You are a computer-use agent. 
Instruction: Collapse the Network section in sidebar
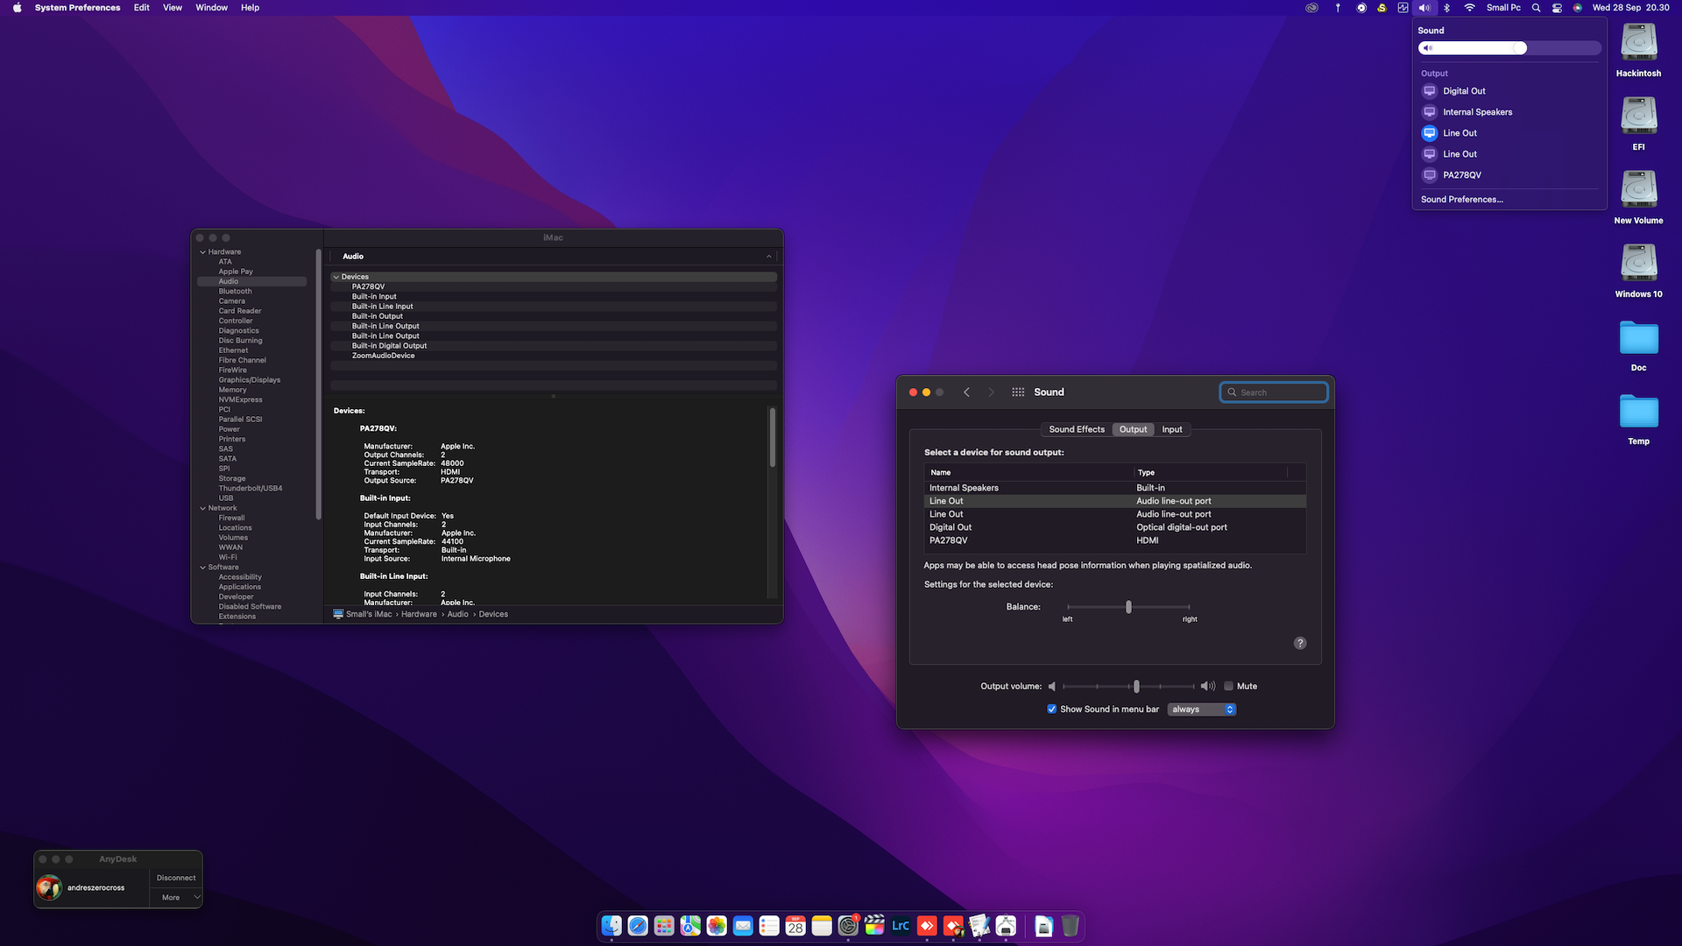coord(203,508)
